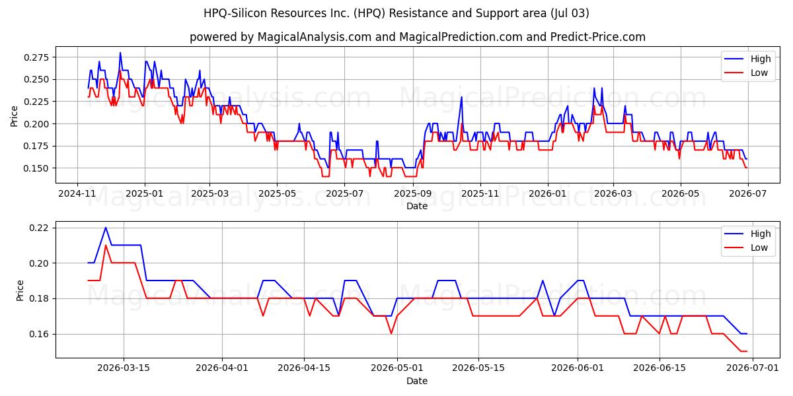793x396 pixels.
Task: Click bottom chart date label 2026-04-15
Action: click(304, 368)
